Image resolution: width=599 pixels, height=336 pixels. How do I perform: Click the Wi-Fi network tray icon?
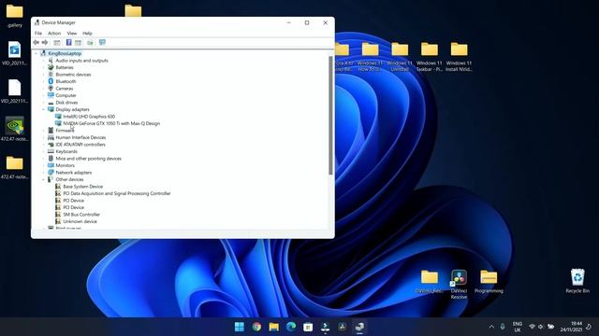tap(532, 327)
